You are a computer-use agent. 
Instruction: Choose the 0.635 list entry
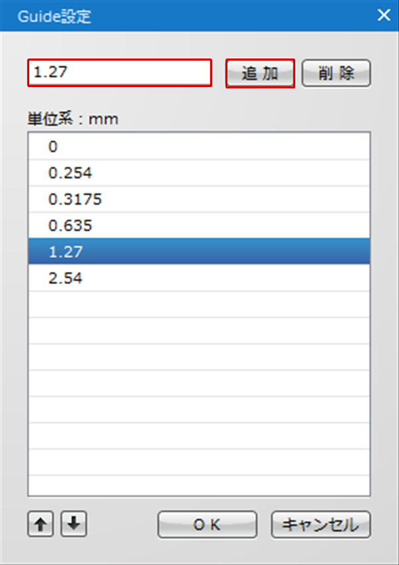(199, 225)
